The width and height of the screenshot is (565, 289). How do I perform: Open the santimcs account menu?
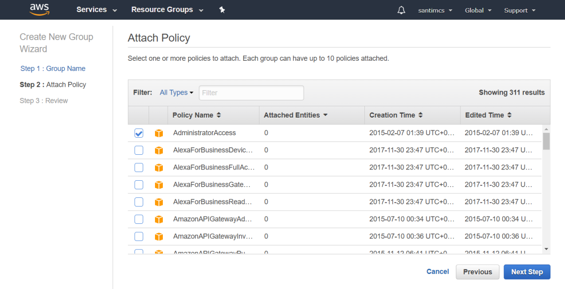435,10
